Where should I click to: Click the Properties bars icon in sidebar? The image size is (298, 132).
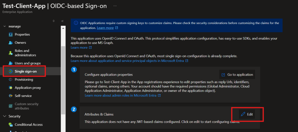tap(10, 34)
